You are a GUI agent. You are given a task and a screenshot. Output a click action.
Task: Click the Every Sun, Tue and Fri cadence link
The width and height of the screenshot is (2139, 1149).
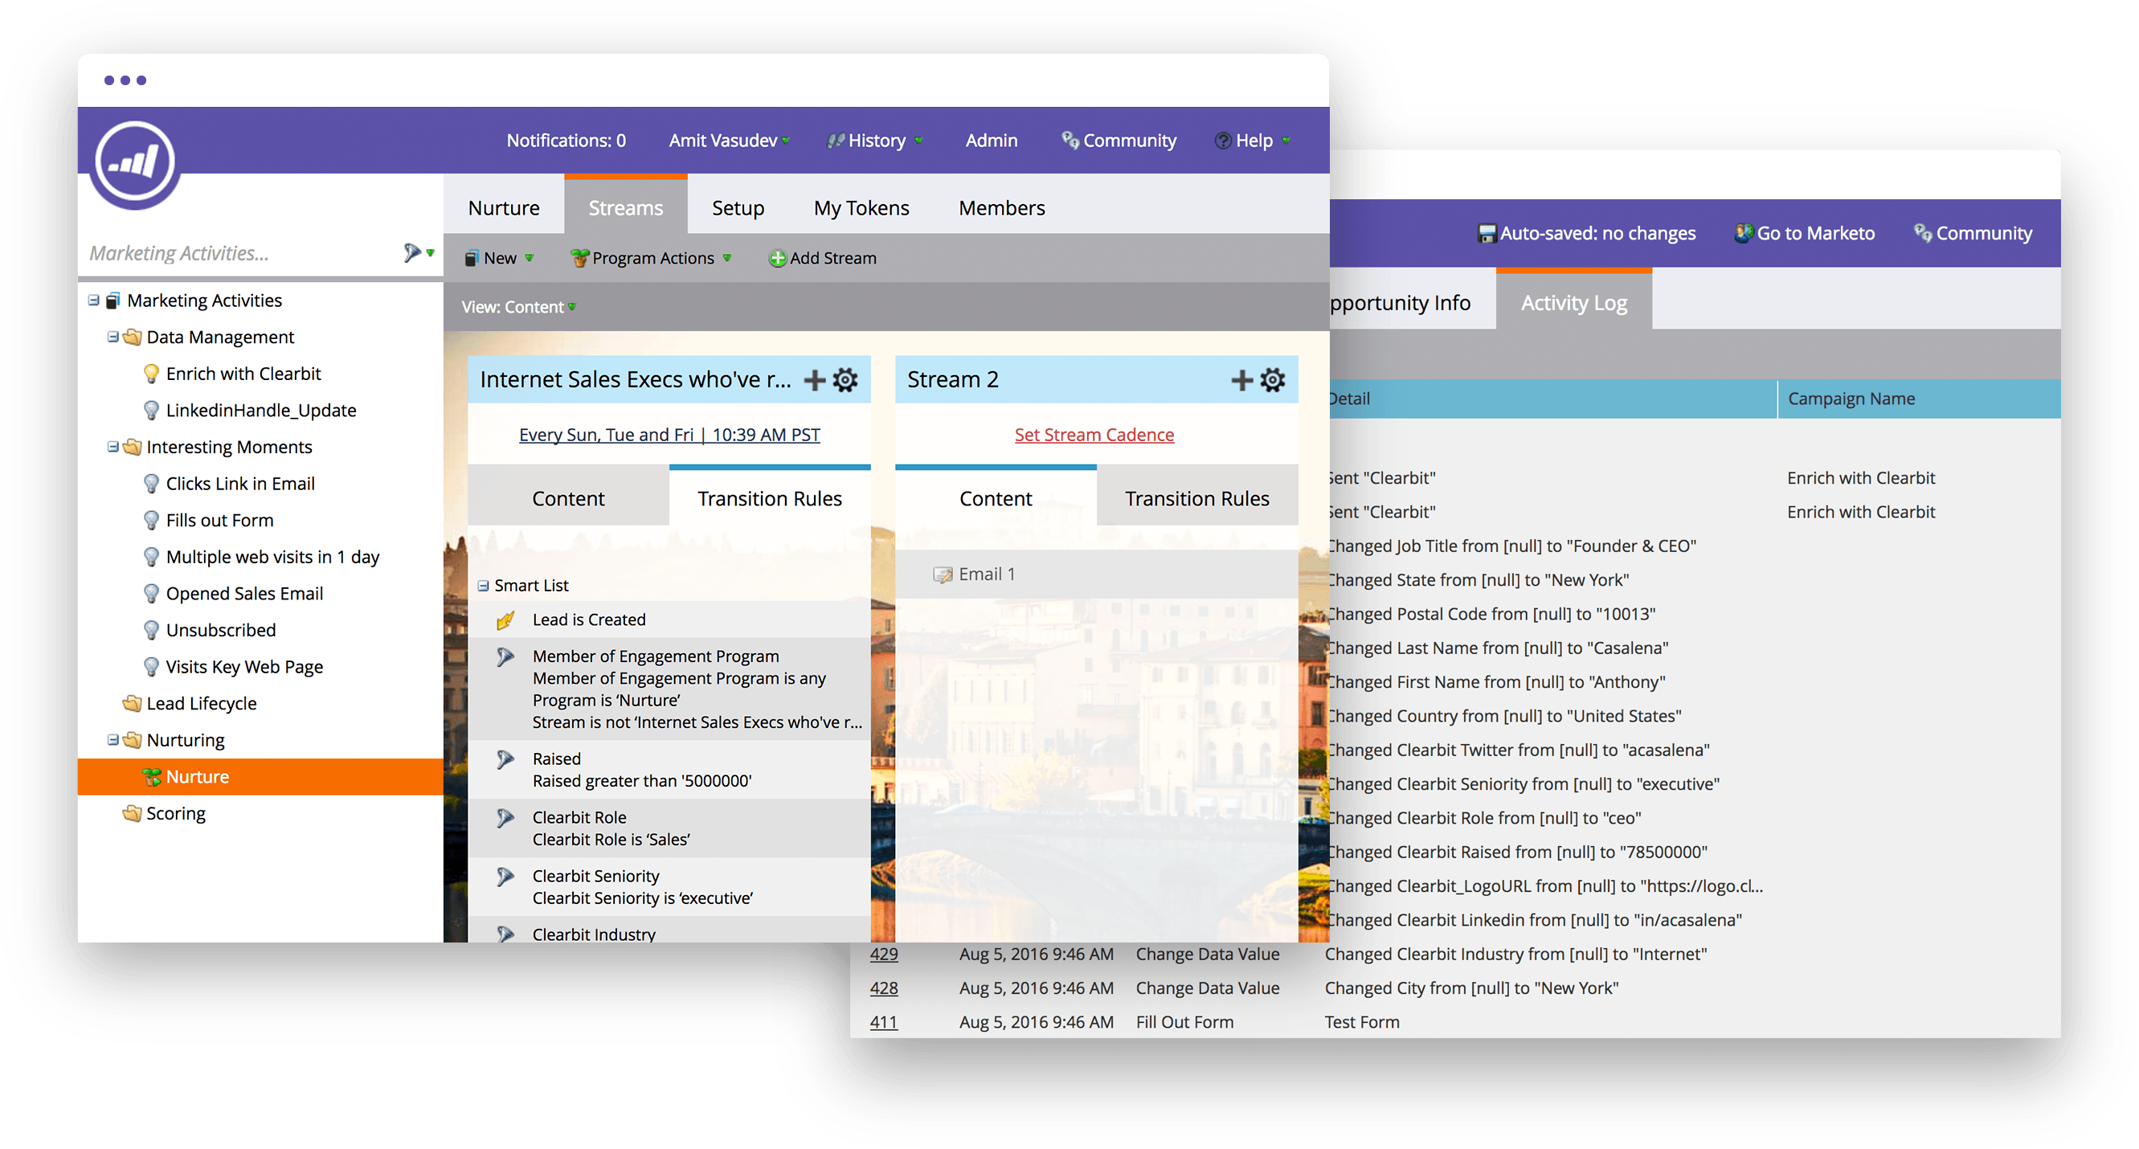coord(669,435)
